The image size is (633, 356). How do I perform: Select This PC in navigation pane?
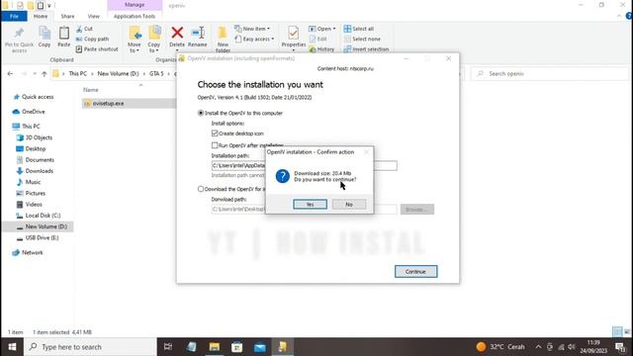click(x=31, y=127)
